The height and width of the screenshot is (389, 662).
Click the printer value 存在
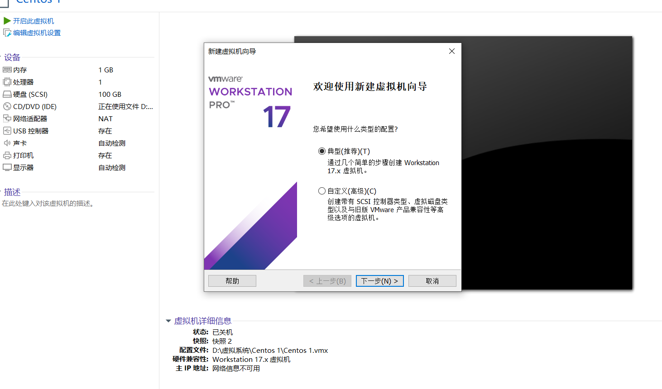[x=105, y=155]
